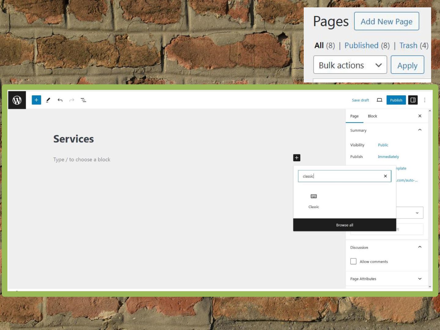Toggle the blue block inserter plus button
The image size is (440, 330).
[36, 100]
